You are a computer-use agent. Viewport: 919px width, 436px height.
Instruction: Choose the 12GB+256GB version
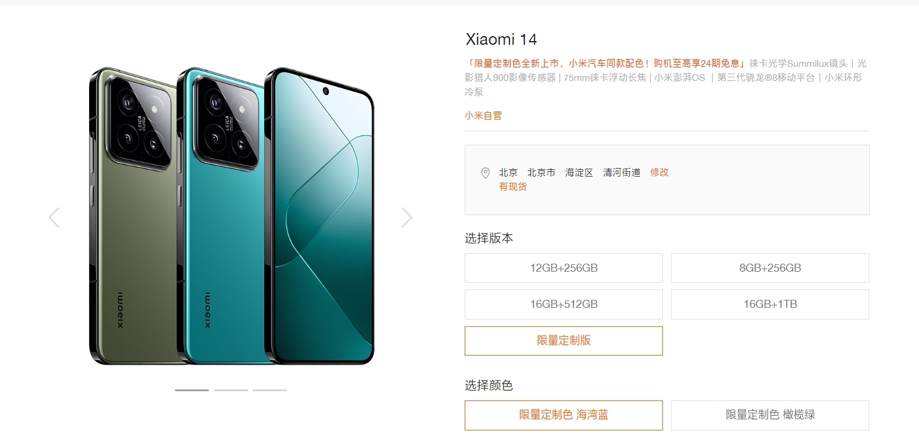564,268
